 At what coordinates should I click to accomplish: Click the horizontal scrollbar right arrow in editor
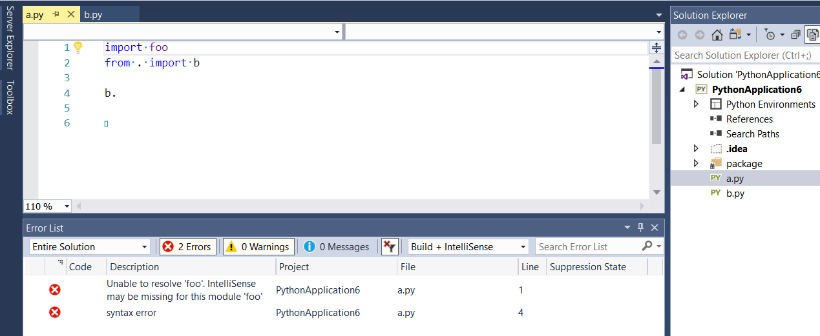click(x=642, y=206)
